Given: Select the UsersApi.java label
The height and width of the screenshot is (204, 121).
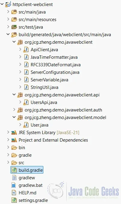Looking at the screenshot, I should [44, 102].
